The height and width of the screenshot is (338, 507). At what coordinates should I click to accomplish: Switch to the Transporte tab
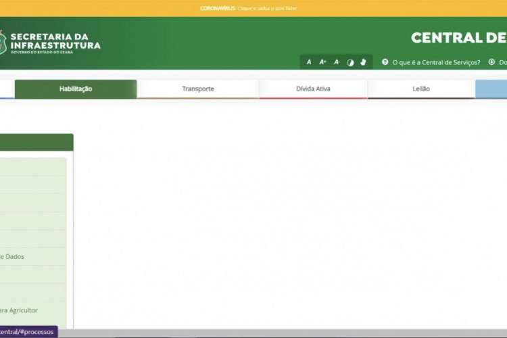[198, 89]
